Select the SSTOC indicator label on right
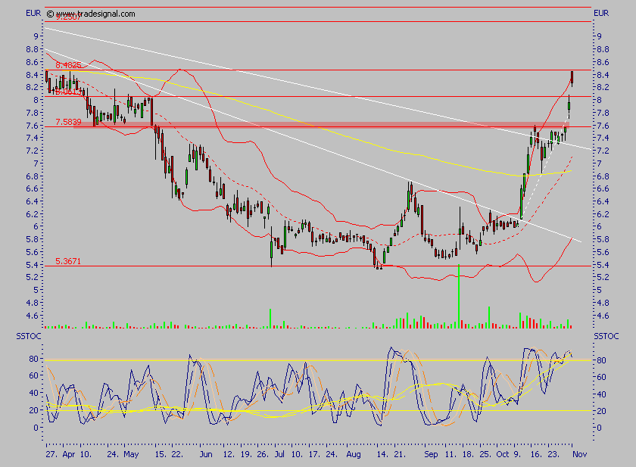Viewport: 636px width, 467px height. (606, 335)
